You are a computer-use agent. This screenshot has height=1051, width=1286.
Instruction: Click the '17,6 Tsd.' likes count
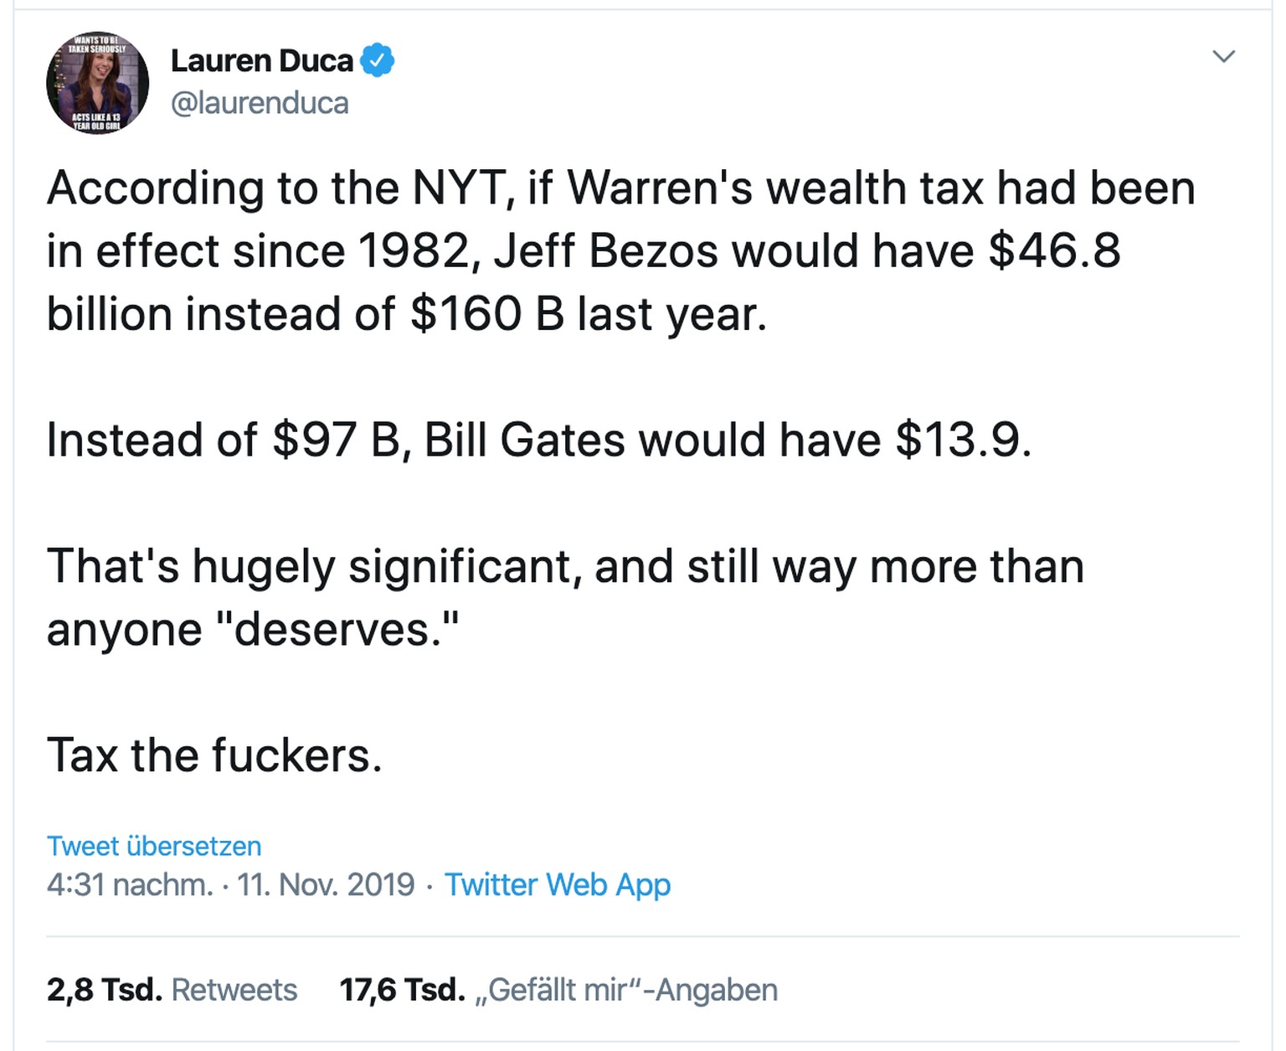(x=402, y=990)
